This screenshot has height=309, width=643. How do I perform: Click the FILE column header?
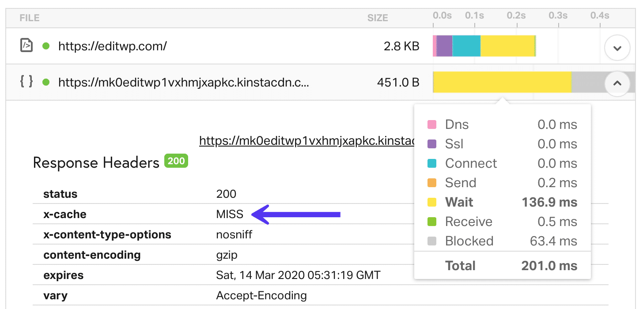(x=30, y=18)
